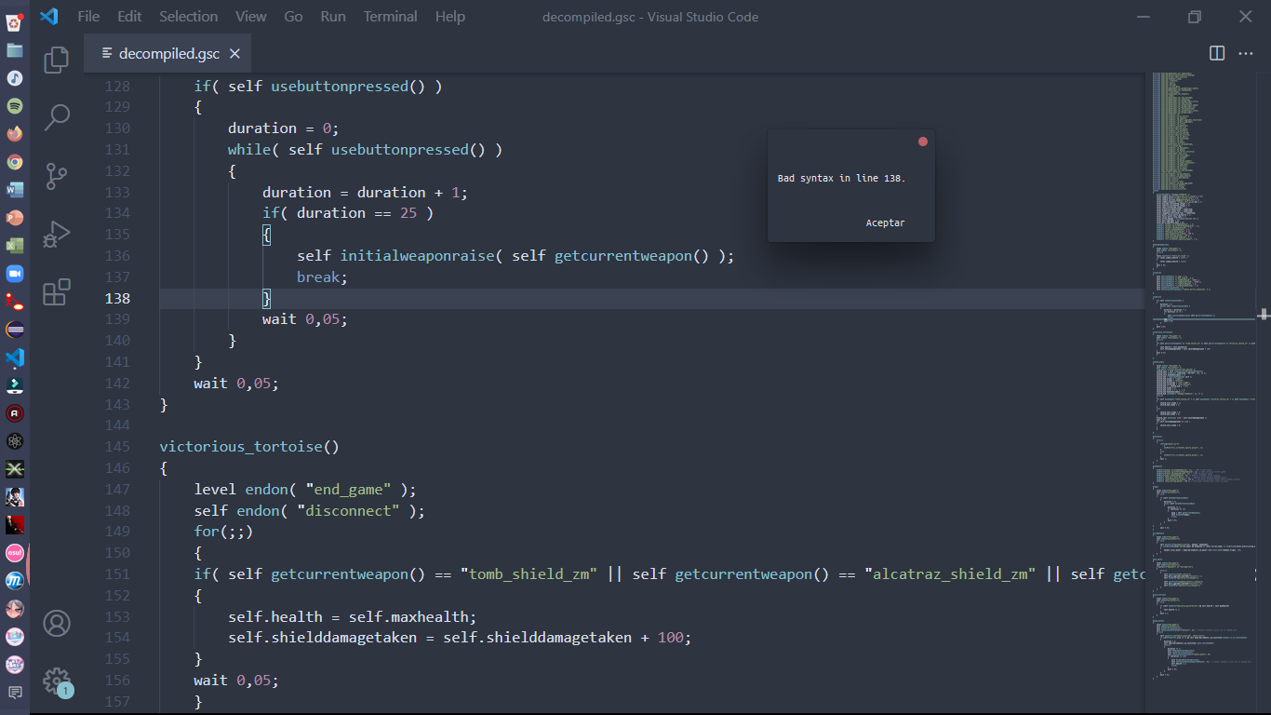
Task: Open the Explorer view in activity bar
Action: pyautogui.click(x=57, y=60)
